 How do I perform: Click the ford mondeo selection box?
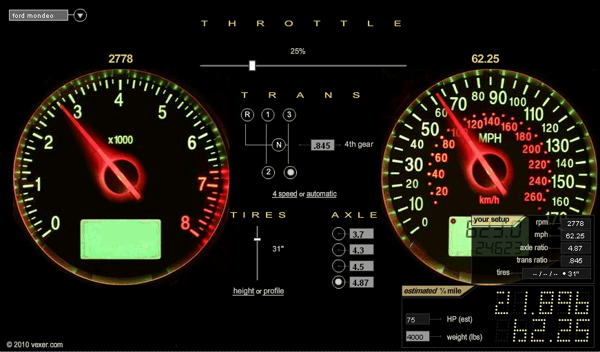(x=38, y=15)
